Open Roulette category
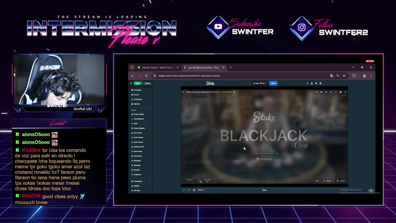This screenshot has width=396, height=223. tap(136, 170)
